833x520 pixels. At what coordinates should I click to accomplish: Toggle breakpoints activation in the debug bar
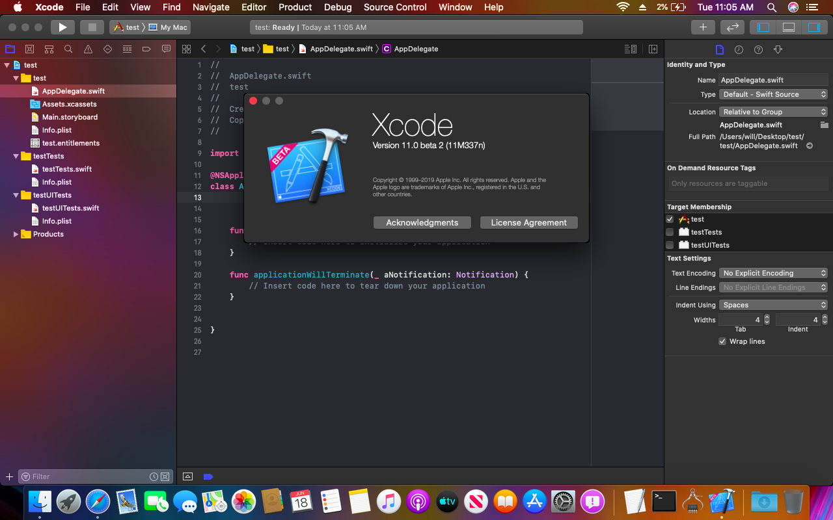click(208, 476)
